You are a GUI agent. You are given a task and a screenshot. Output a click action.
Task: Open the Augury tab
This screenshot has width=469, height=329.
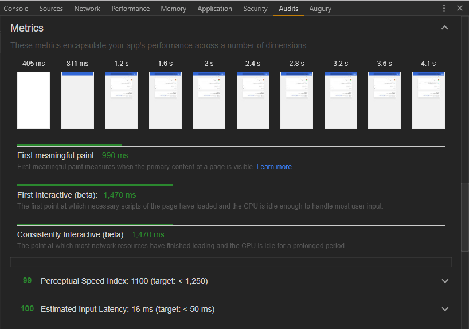click(x=320, y=9)
